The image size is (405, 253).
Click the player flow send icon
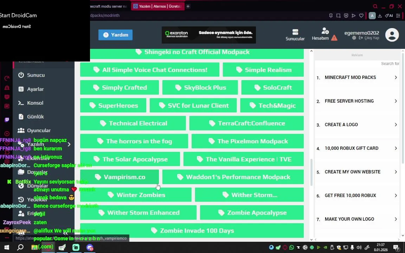[354, 16]
